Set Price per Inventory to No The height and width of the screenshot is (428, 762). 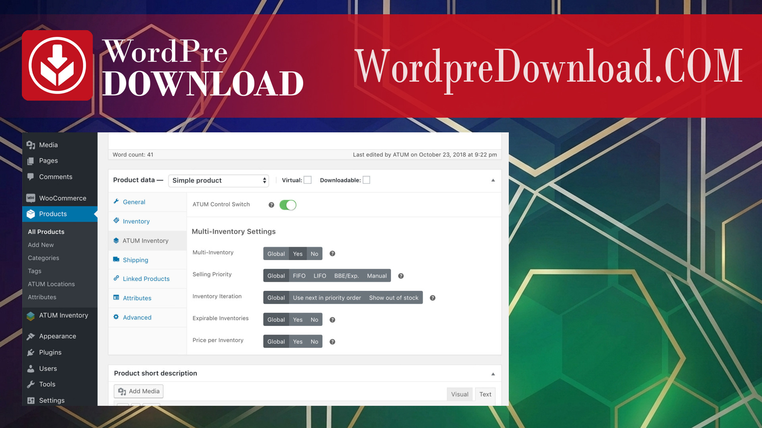click(x=314, y=342)
